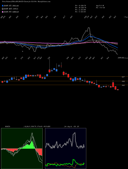Click the Pre C: 521.85 value
Image resolution: width=128 pixels, height=169 pixels.
pos(80,12)
